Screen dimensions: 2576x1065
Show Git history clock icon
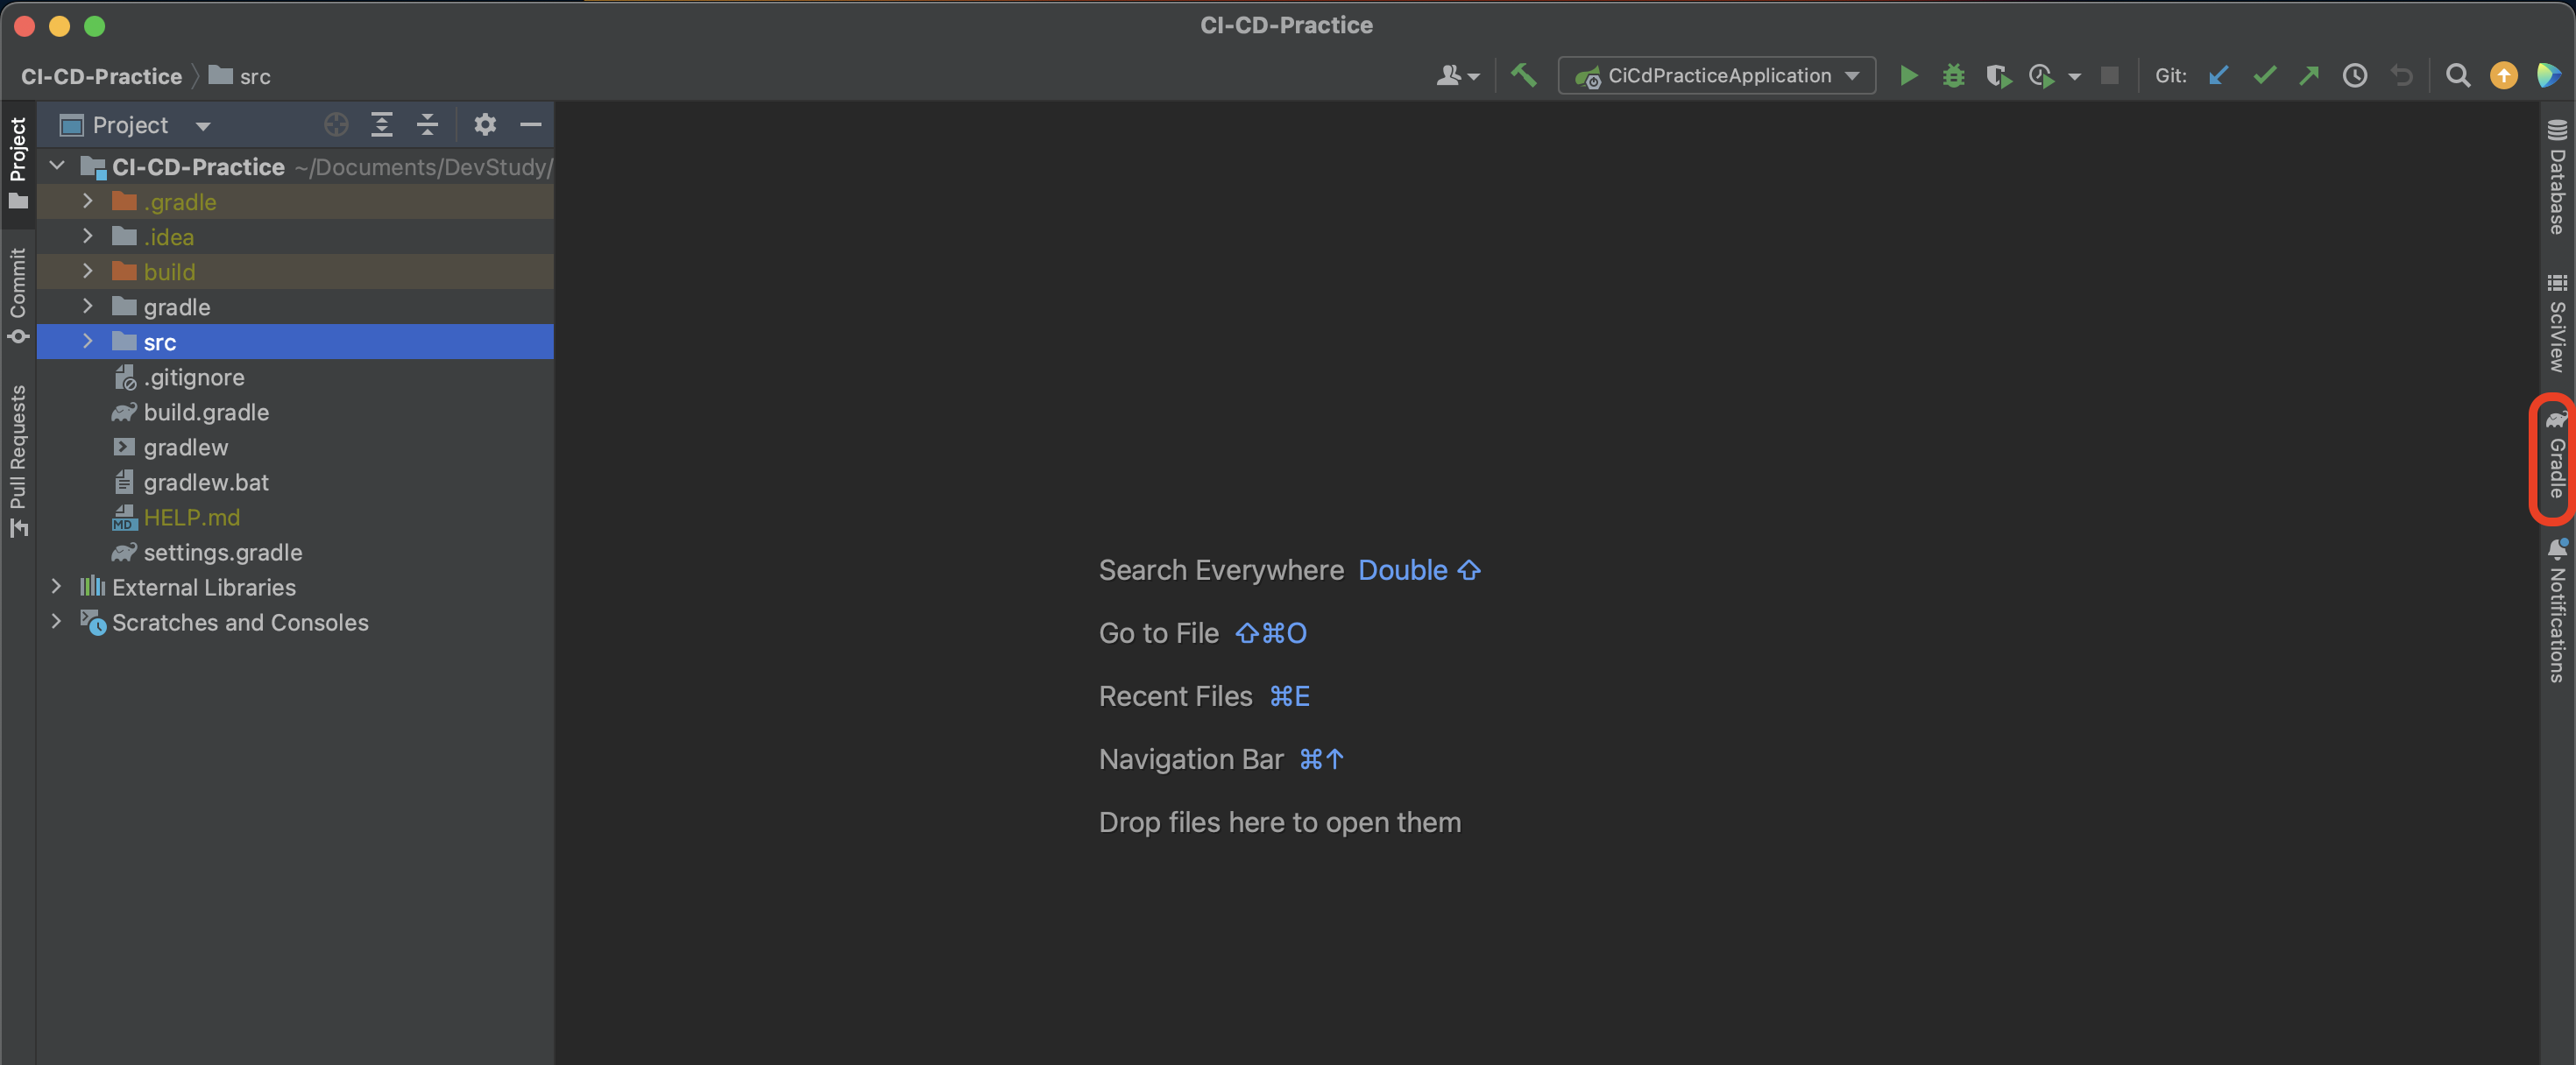tap(2354, 76)
